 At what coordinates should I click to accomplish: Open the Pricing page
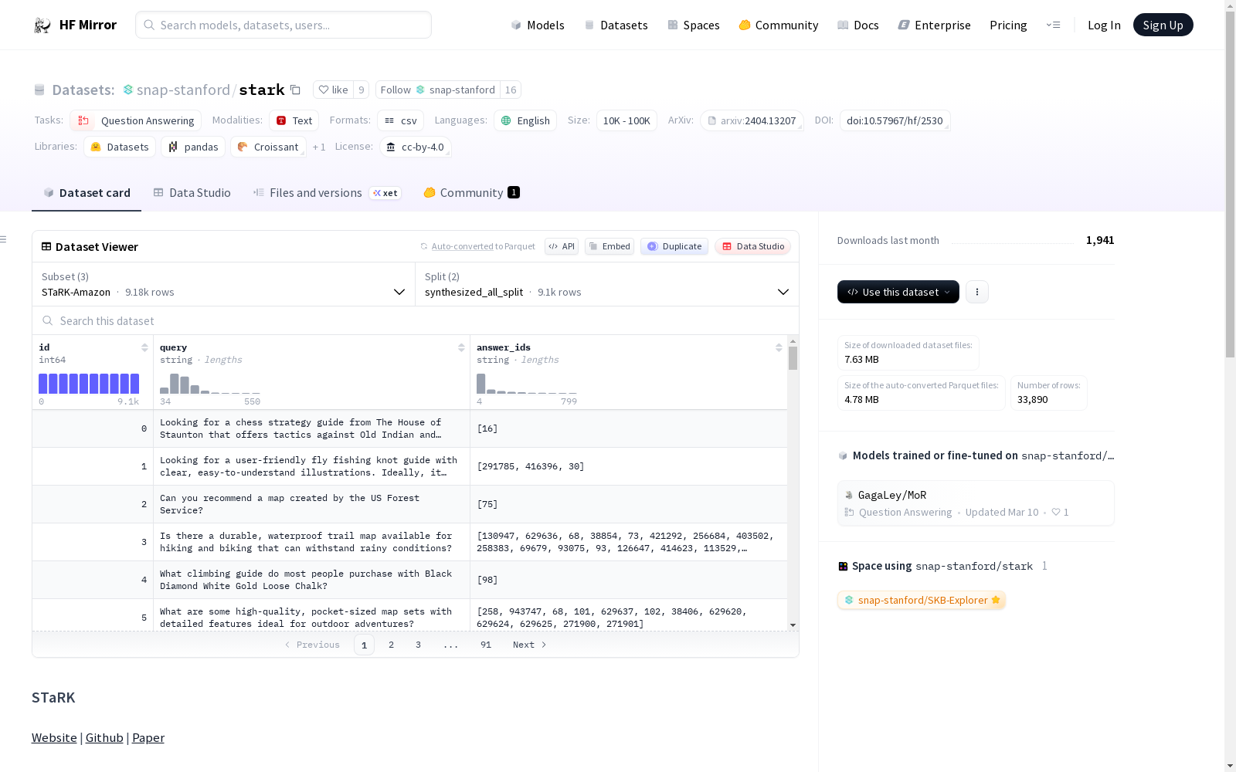(x=1008, y=25)
